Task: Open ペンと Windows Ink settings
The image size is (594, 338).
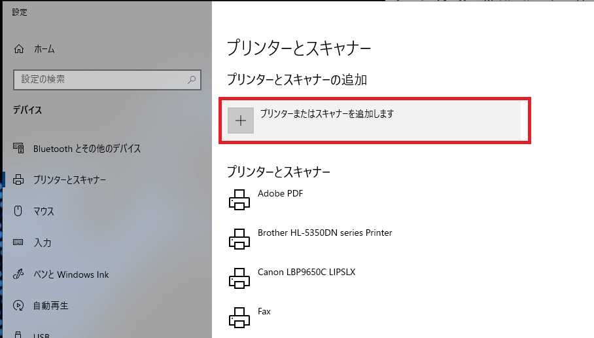Action: pos(71,274)
